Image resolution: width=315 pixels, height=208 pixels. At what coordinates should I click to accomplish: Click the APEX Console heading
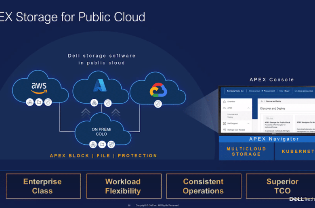coord(272,80)
